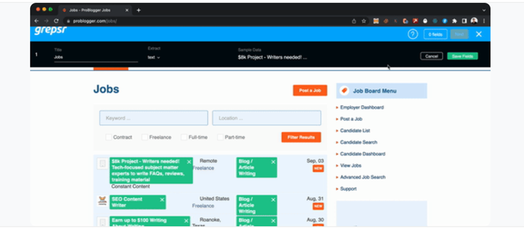Open a new browser tab
524x228 pixels.
[x=139, y=10]
